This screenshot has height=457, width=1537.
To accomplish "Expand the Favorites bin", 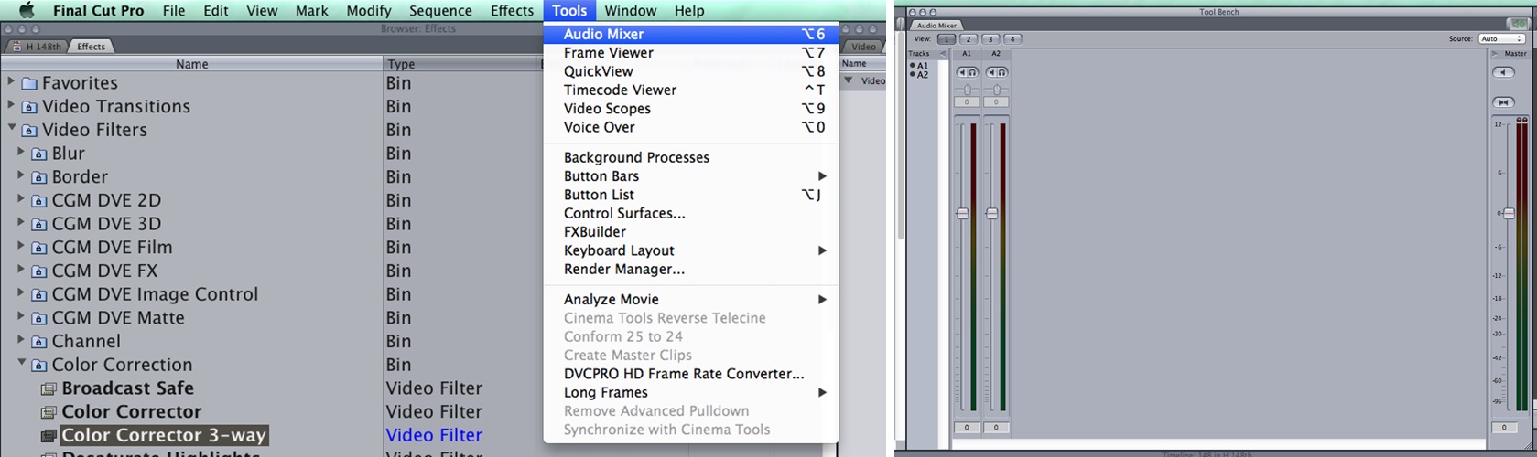I will [x=11, y=81].
